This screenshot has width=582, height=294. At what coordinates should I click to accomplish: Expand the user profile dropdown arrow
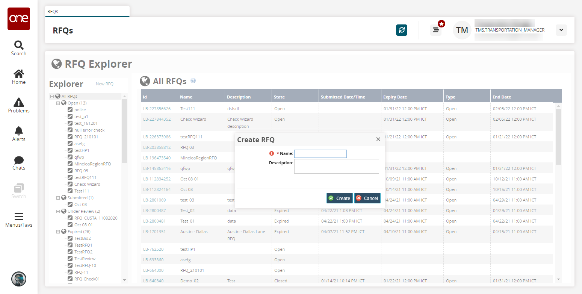click(x=561, y=30)
